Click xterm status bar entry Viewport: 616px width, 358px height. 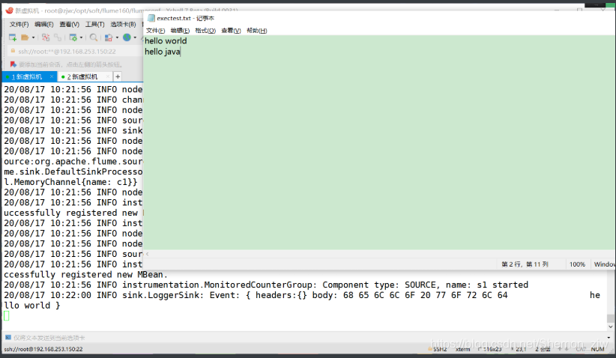[463, 349]
